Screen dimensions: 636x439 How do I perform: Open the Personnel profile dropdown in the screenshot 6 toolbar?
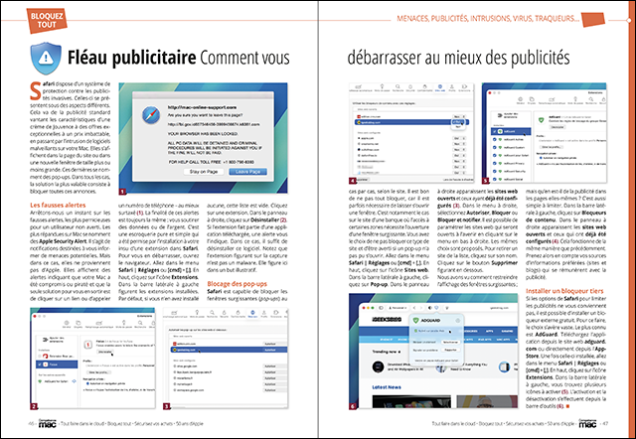click(397, 308)
